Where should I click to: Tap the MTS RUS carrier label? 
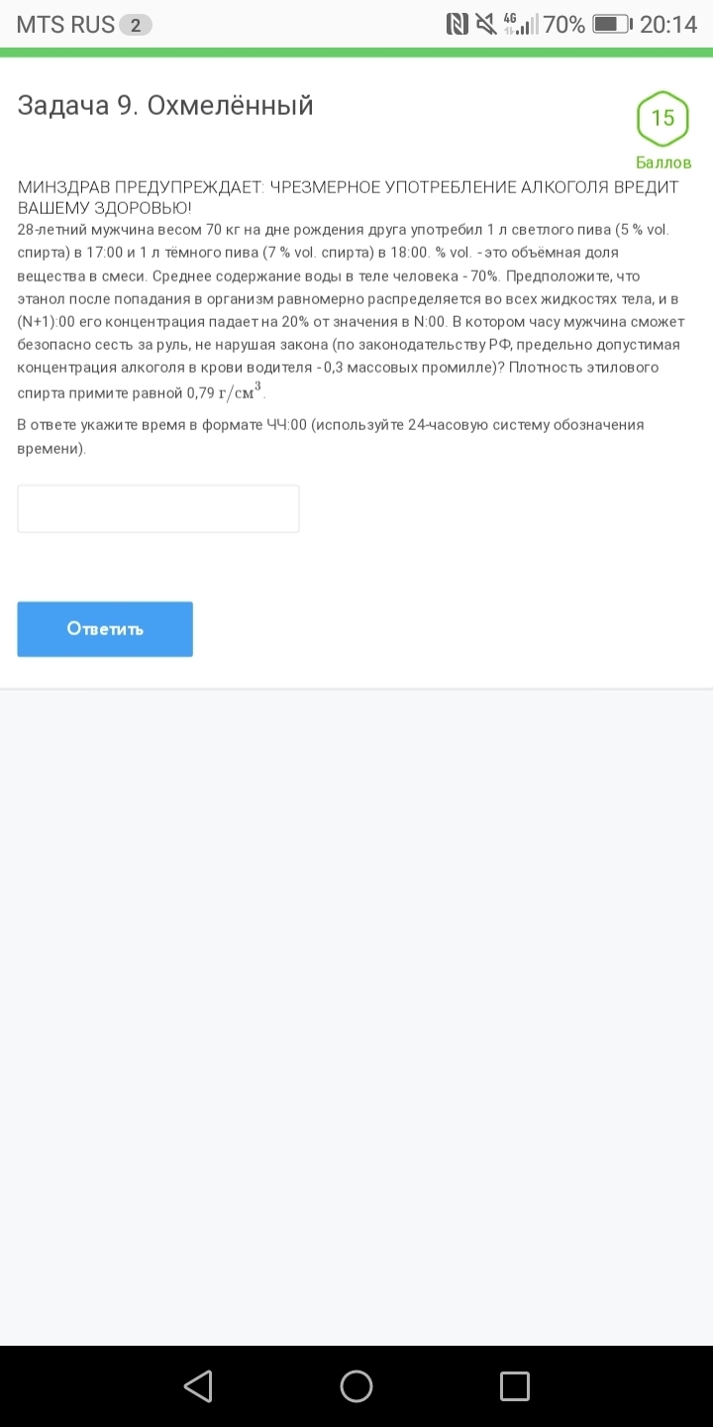point(65,25)
